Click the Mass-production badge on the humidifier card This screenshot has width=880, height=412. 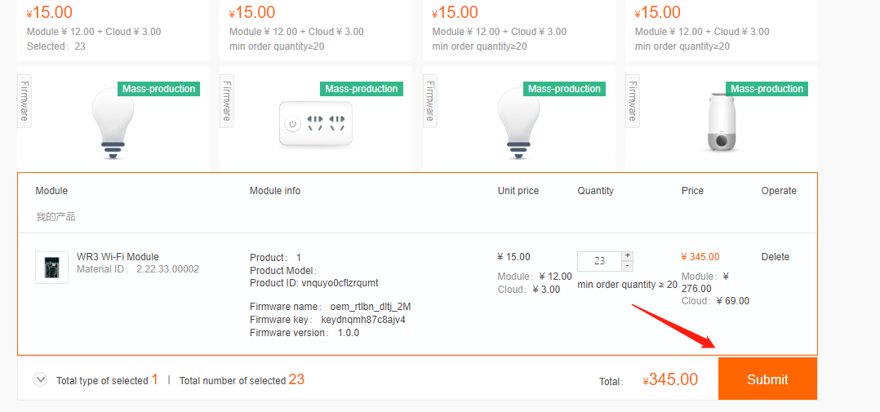[x=767, y=89]
